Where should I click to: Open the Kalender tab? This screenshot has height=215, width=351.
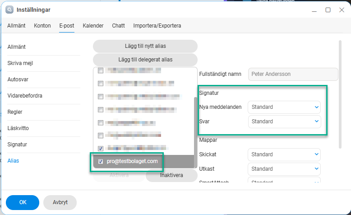click(93, 26)
